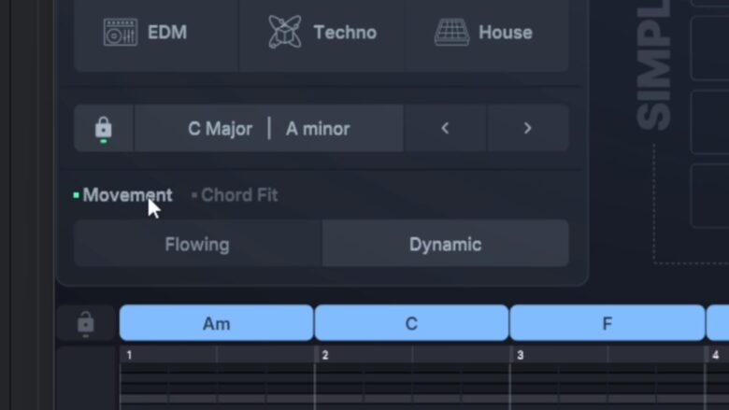Click bar 1 marker on timeline
Screen dimensions: 729x410
coord(129,355)
